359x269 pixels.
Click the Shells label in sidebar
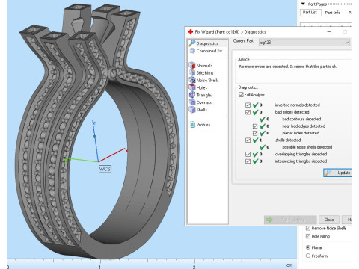(x=202, y=110)
